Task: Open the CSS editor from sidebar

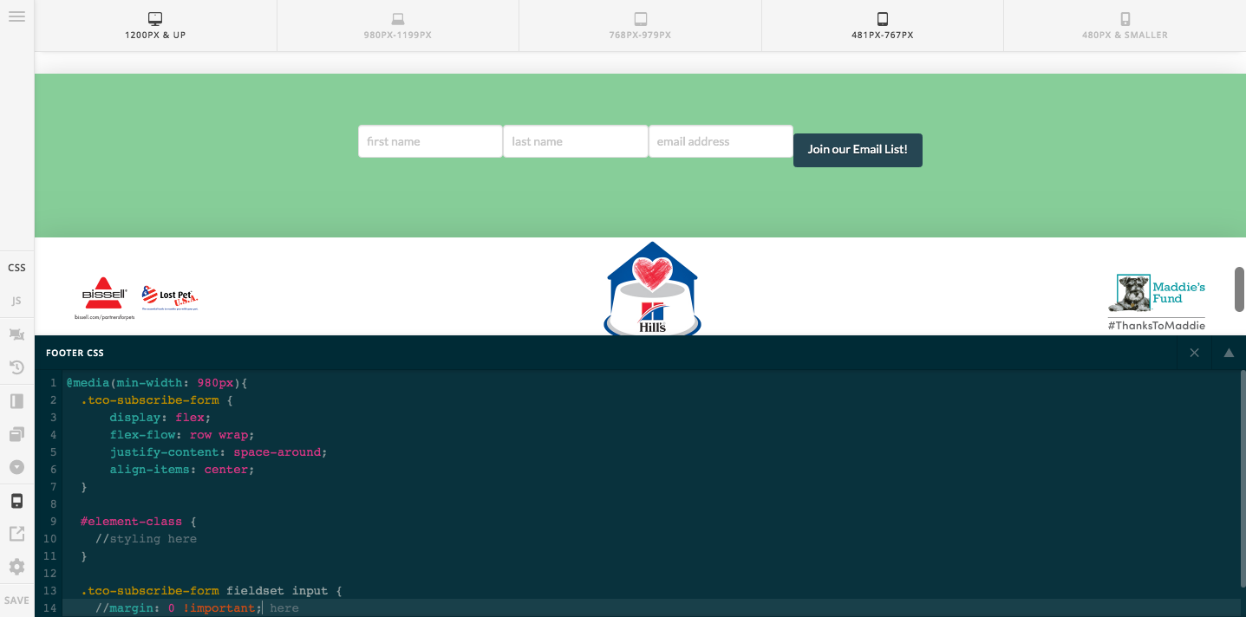Action: 16,268
